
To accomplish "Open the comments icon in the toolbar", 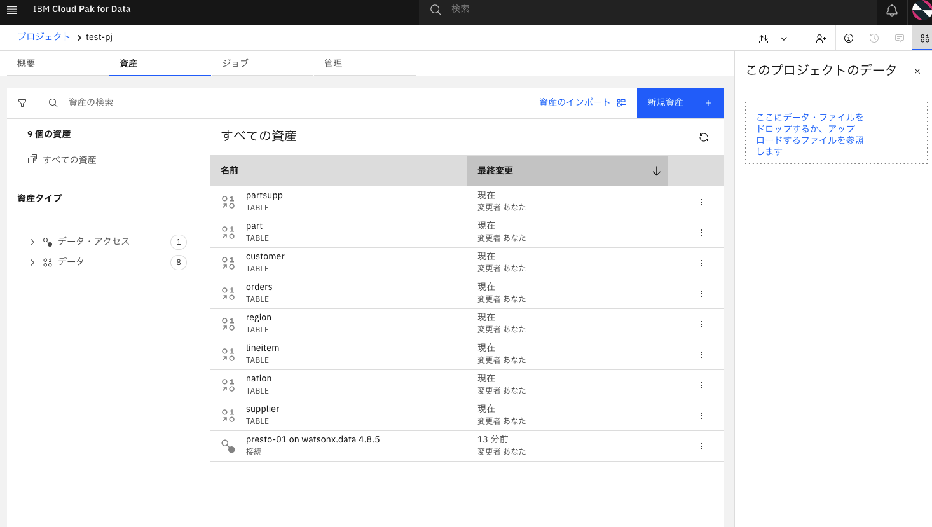I will click(899, 38).
